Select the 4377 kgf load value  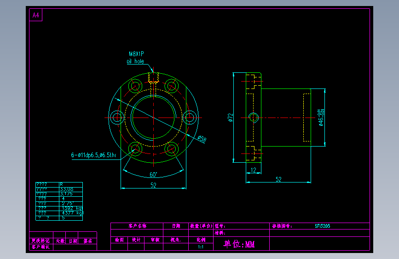72,213
